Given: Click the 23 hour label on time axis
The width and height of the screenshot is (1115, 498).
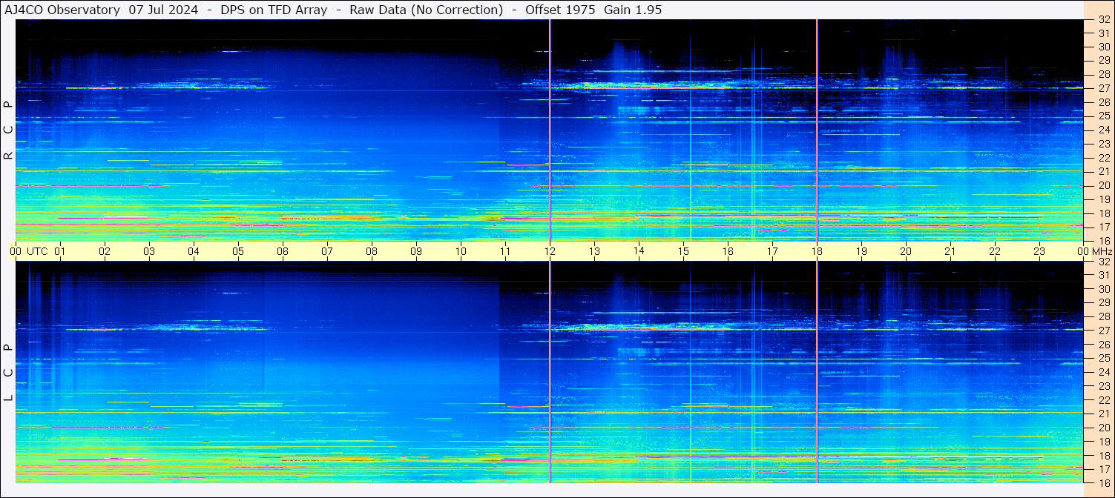Looking at the screenshot, I should pyautogui.click(x=1039, y=251).
